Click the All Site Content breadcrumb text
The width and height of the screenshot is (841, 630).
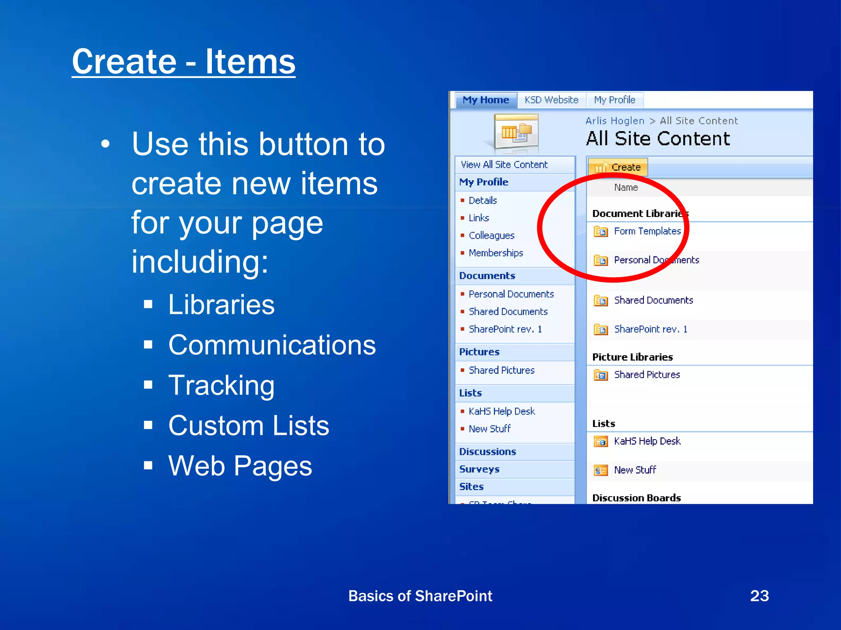[699, 121]
